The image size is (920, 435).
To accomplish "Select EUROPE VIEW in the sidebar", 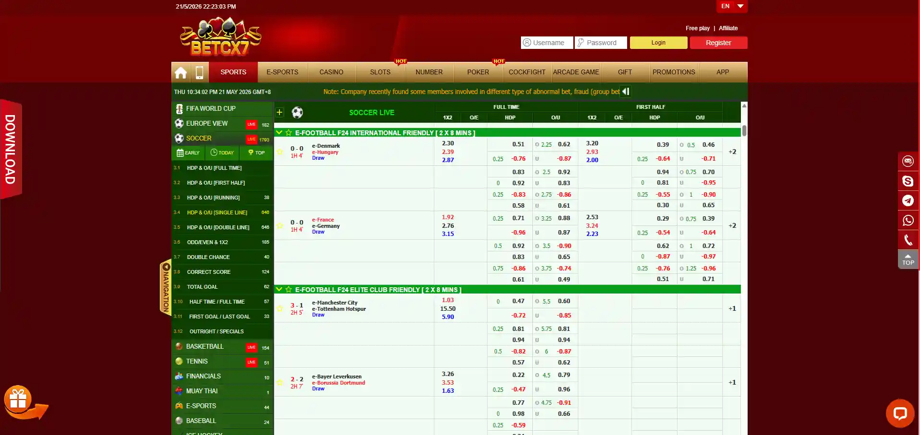I will (222, 124).
